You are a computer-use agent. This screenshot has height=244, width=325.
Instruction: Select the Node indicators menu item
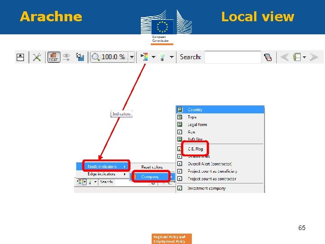(x=102, y=166)
